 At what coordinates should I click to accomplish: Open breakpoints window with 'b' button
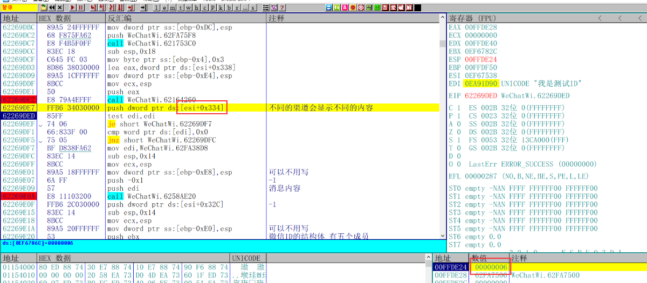pyautogui.click(x=229, y=8)
